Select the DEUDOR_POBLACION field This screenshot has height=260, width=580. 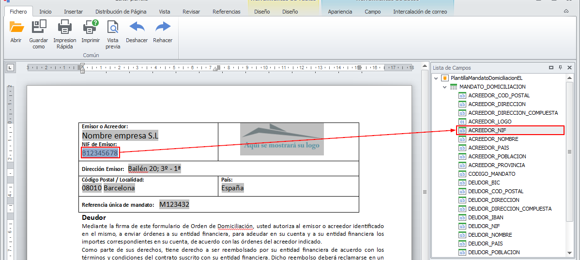click(x=494, y=252)
